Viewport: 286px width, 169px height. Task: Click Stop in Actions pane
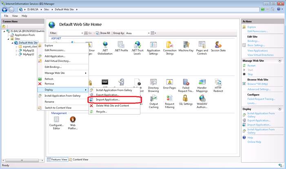(x=250, y=74)
